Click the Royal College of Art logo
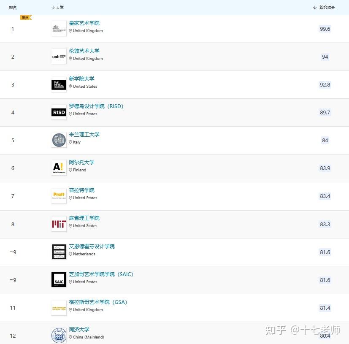This screenshot has height=344, width=349. point(59,28)
